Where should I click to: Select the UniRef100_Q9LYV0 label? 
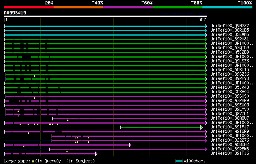tap(230, 110)
